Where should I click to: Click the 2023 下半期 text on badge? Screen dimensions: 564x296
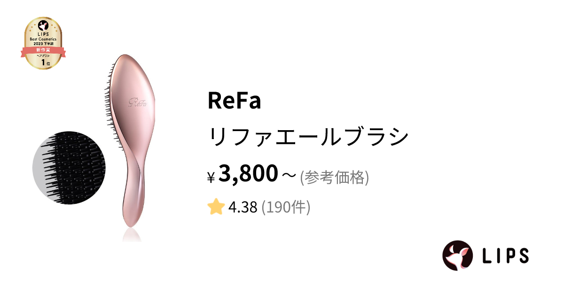coord(43,43)
